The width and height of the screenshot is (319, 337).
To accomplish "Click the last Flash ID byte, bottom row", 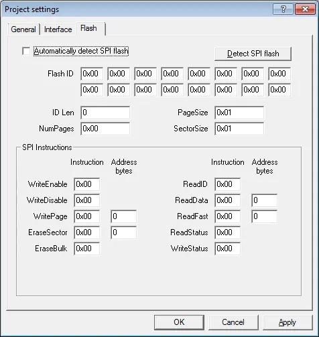I will 279,90.
